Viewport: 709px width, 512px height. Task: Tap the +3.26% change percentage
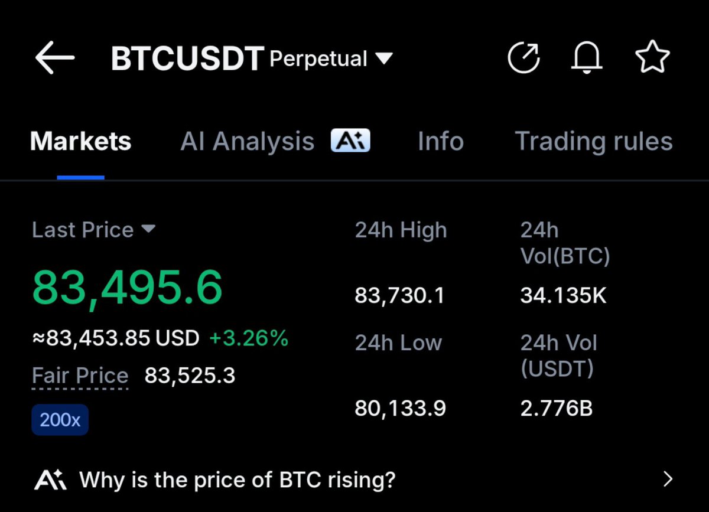(x=249, y=338)
